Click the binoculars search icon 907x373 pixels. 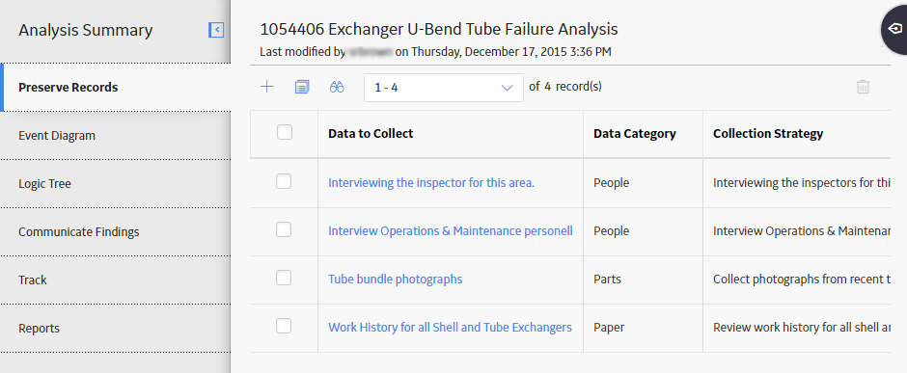pos(338,87)
